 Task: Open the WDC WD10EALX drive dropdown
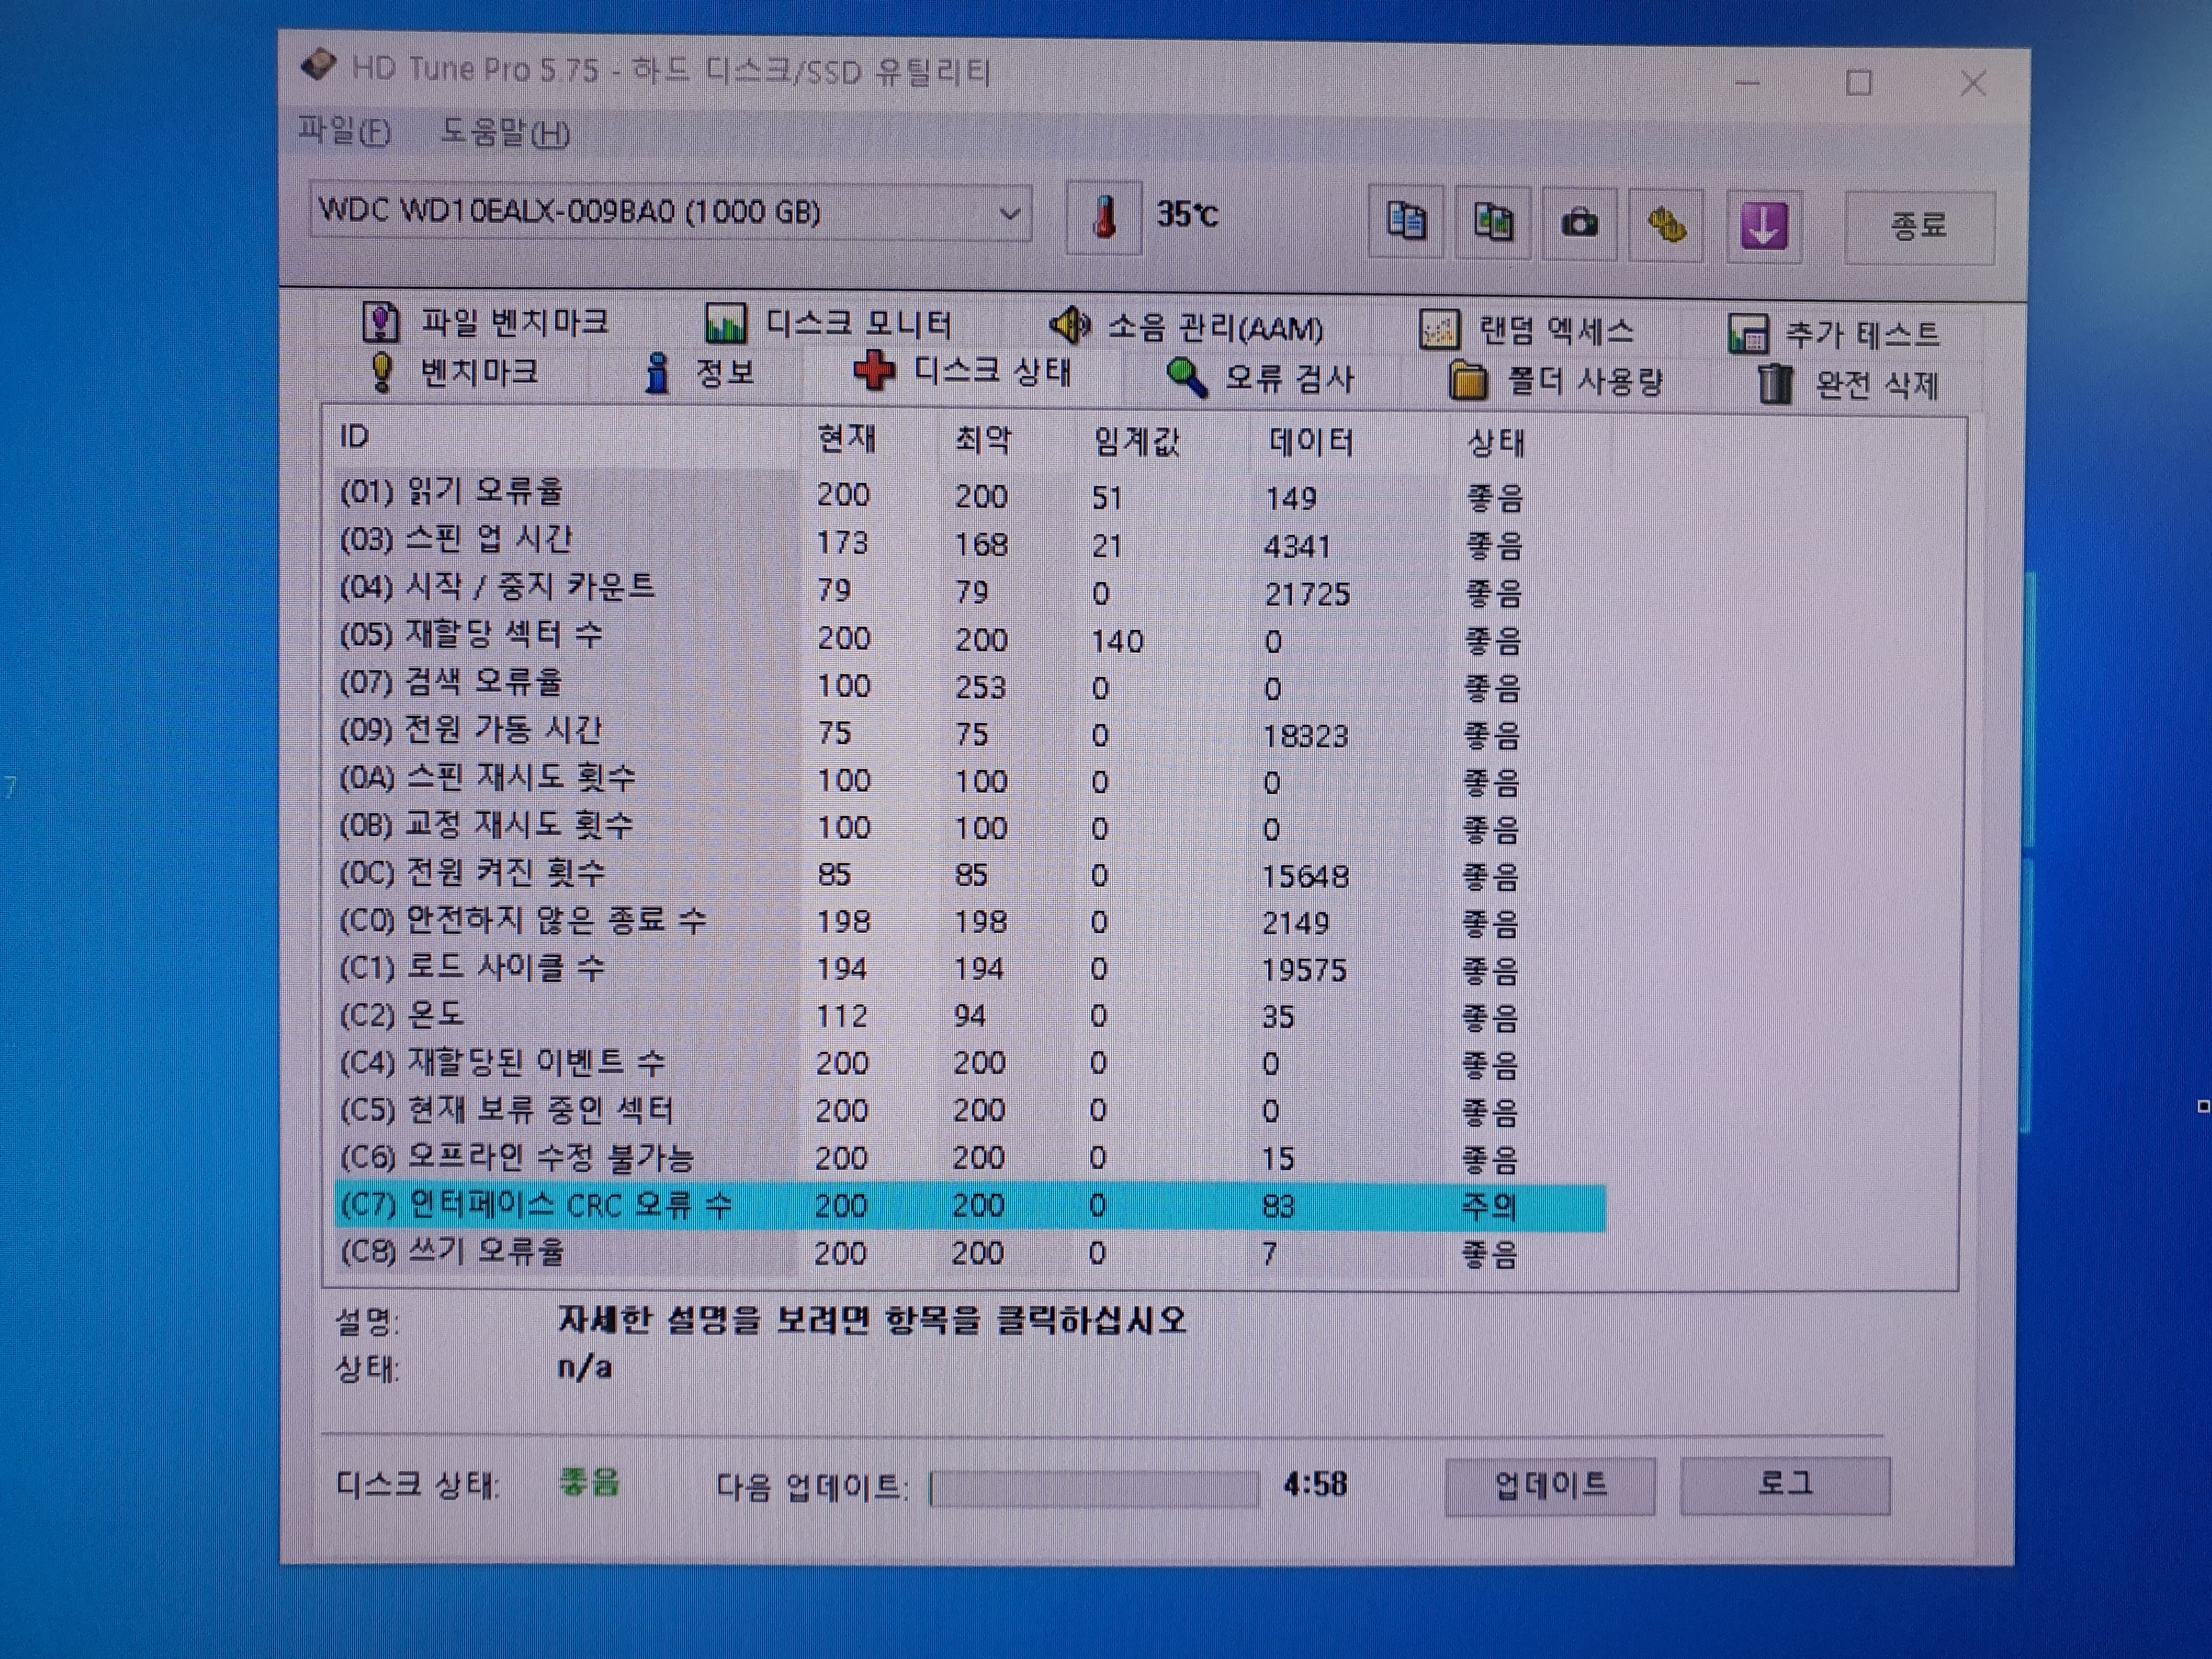[670, 212]
